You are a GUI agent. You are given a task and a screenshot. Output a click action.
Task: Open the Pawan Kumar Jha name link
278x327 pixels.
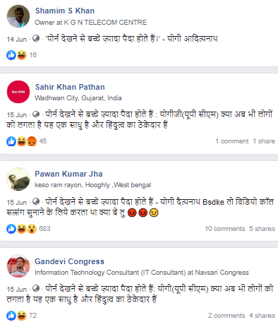[68, 174]
